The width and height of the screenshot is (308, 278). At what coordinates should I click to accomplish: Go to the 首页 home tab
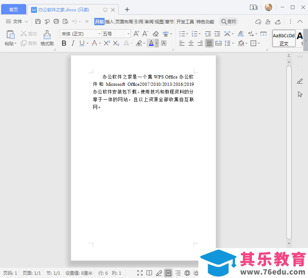click(14, 9)
